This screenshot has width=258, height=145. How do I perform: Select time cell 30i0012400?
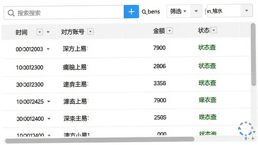[x=30, y=119]
